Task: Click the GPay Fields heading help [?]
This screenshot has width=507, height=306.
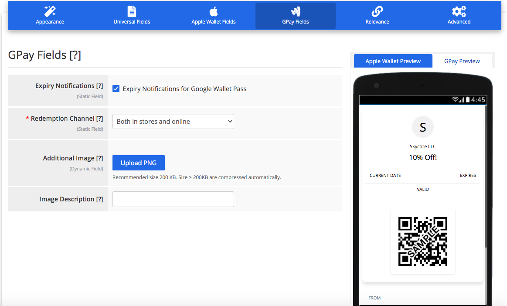Action: pyautogui.click(x=75, y=55)
